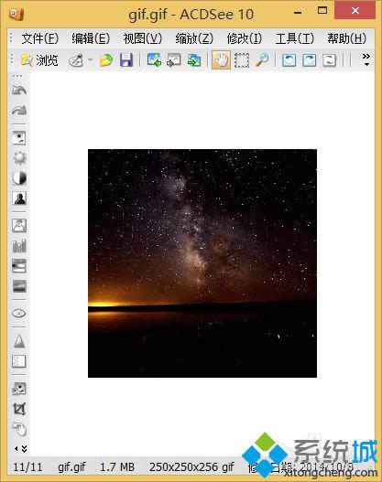Open the 文件(F) menu
This screenshot has width=382, height=482.
40,38
